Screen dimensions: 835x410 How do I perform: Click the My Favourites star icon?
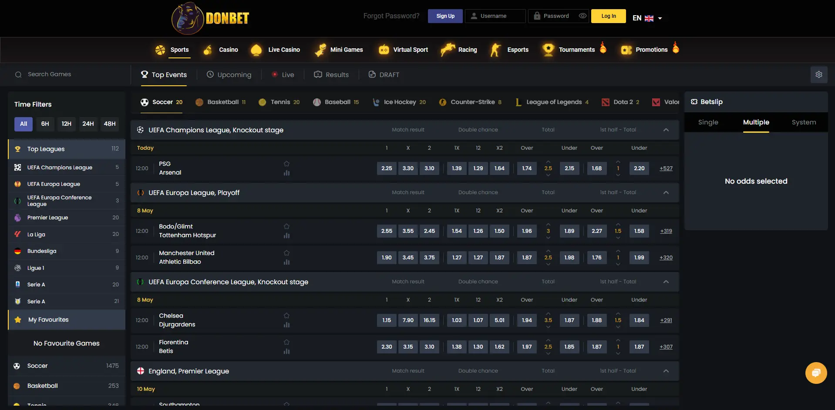tap(18, 320)
